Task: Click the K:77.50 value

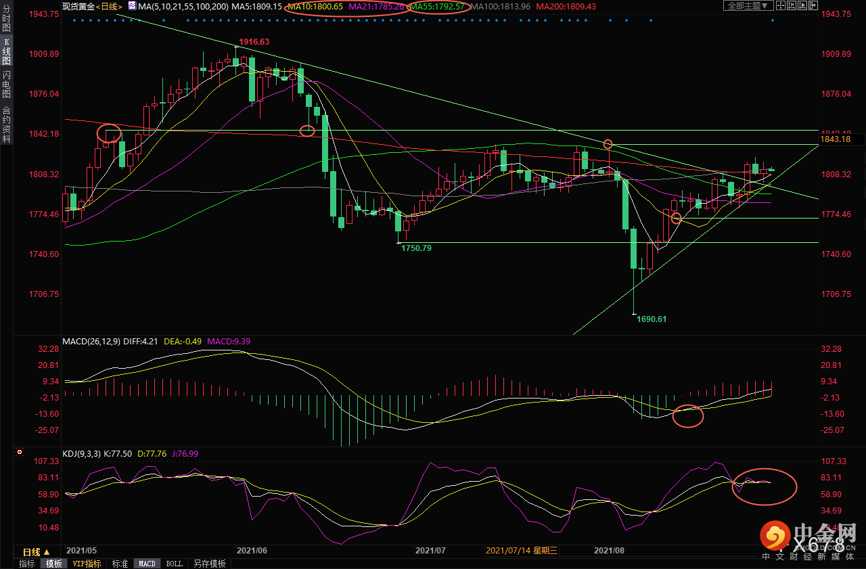Action: 118,453
